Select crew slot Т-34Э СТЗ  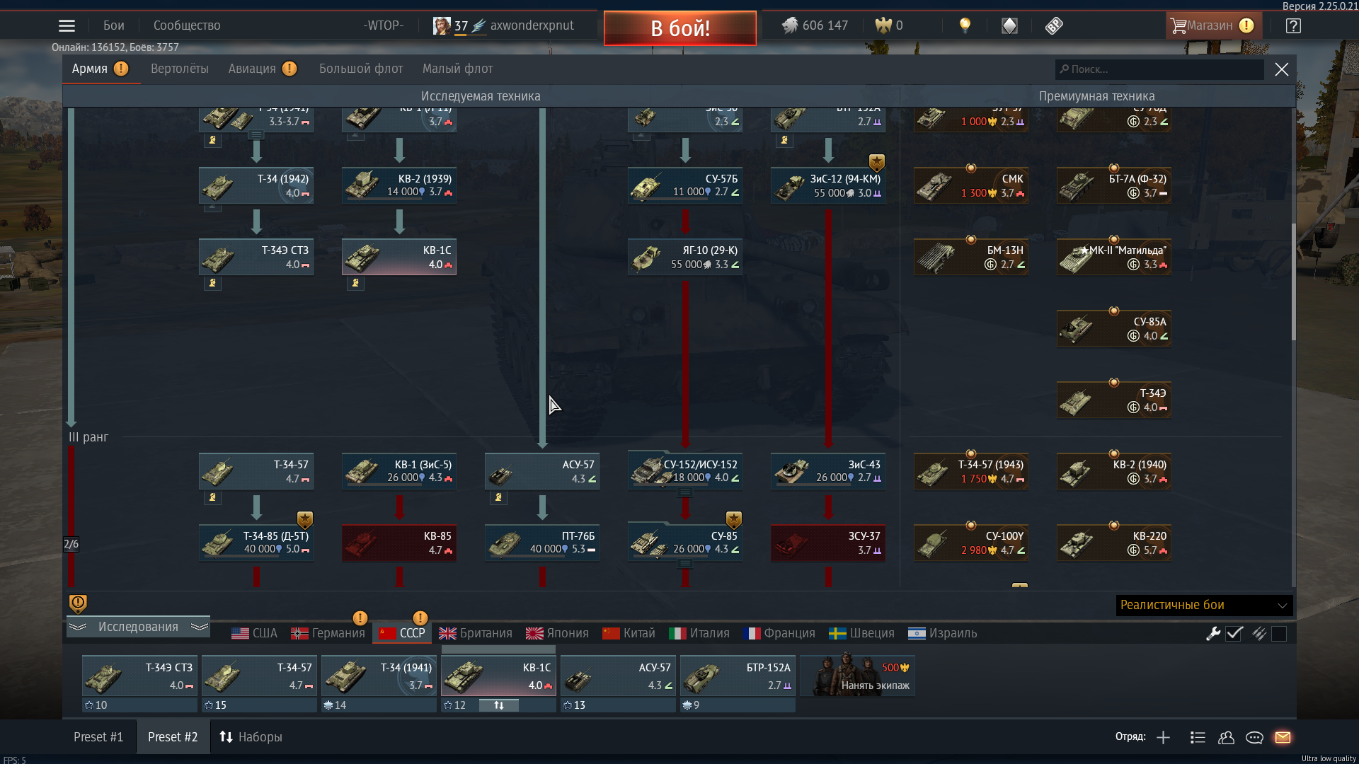click(x=139, y=676)
